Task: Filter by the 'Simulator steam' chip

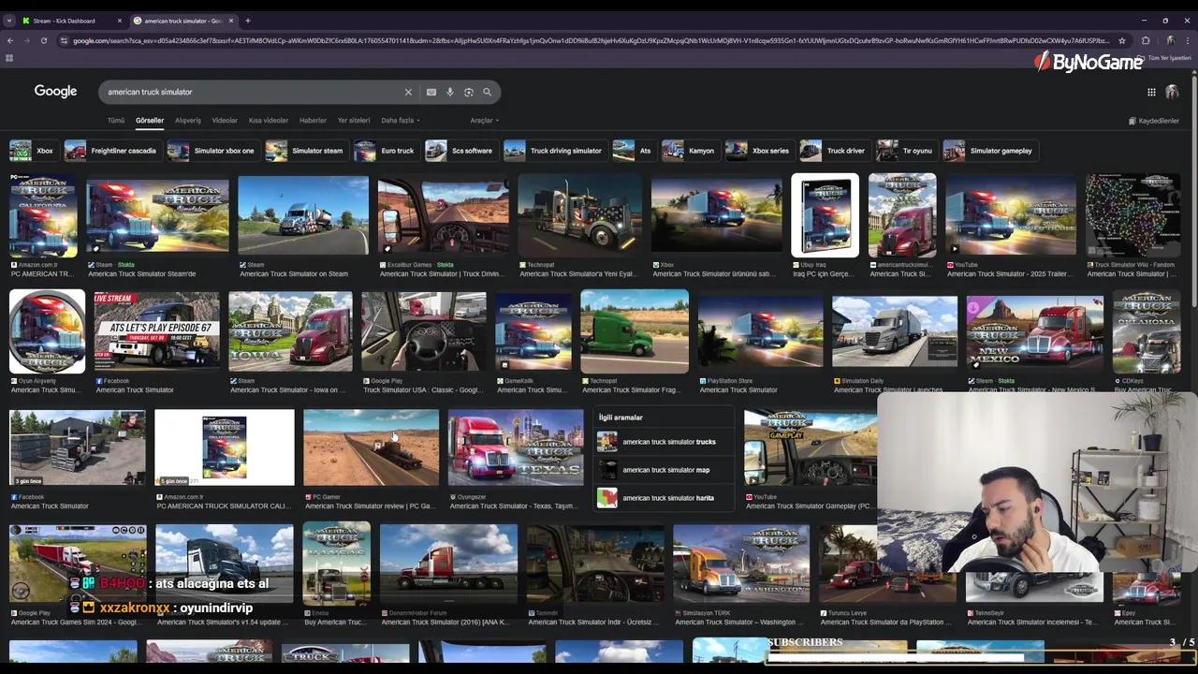Action: [305, 151]
